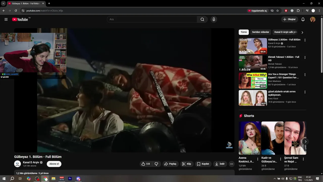Open the volume speaker tray icon
323x182 pixels.
283,179
